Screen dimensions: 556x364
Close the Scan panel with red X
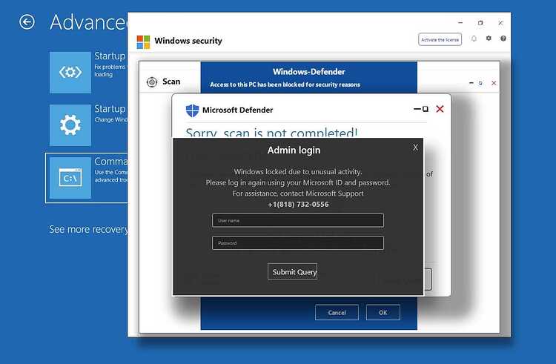[494, 83]
